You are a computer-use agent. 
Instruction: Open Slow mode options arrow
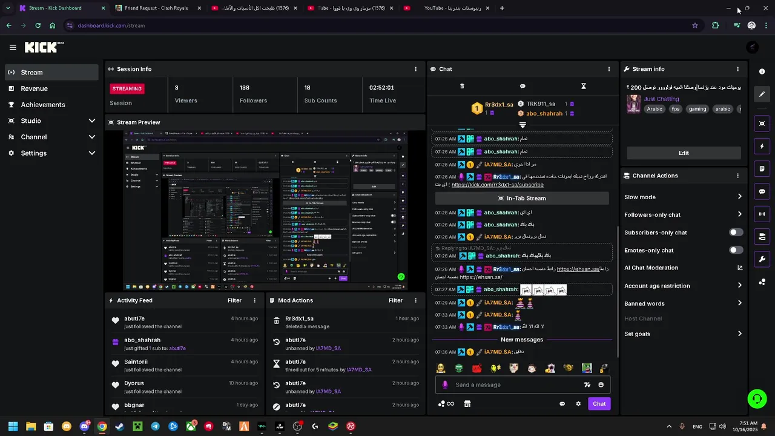tap(739, 197)
